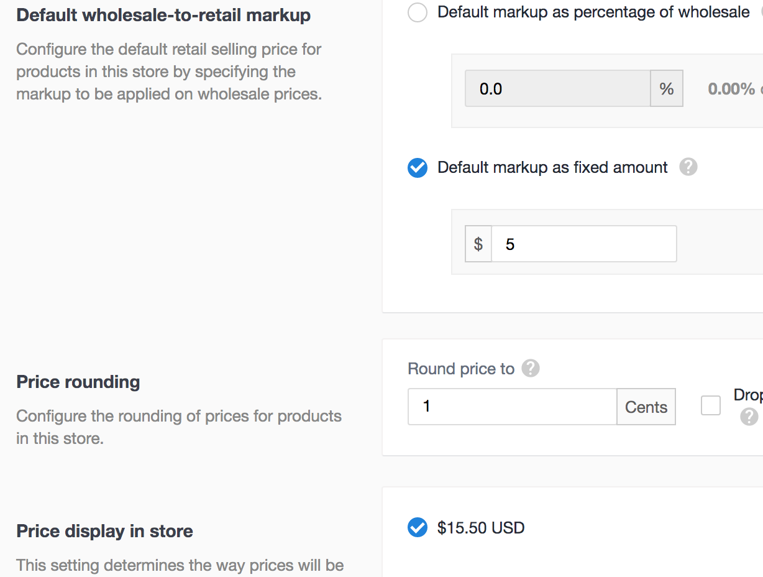
Task: Open help tooltip next to Round price to
Action: click(x=530, y=369)
